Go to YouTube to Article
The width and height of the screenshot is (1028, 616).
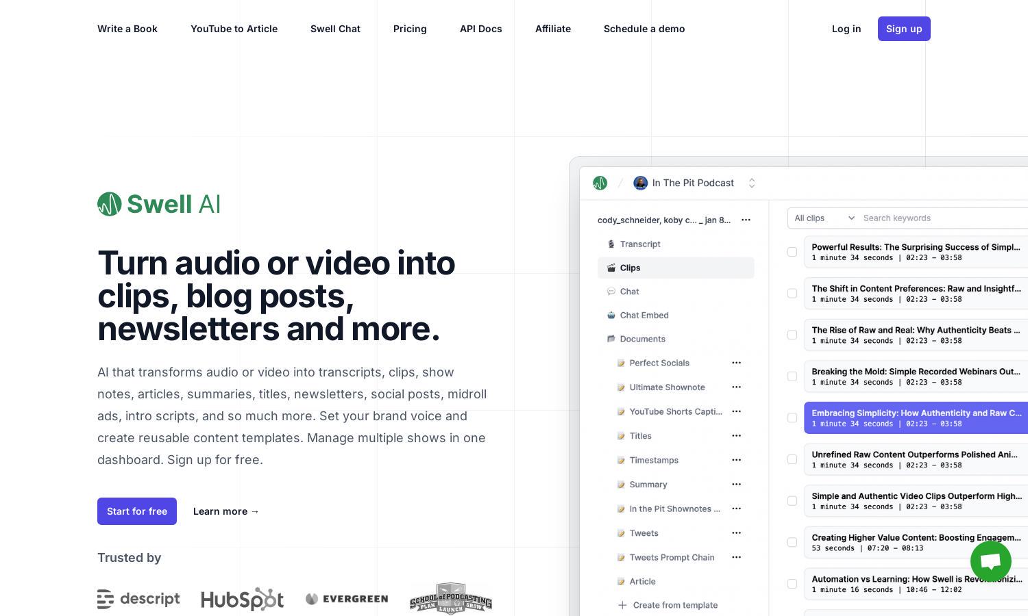point(234,29)
